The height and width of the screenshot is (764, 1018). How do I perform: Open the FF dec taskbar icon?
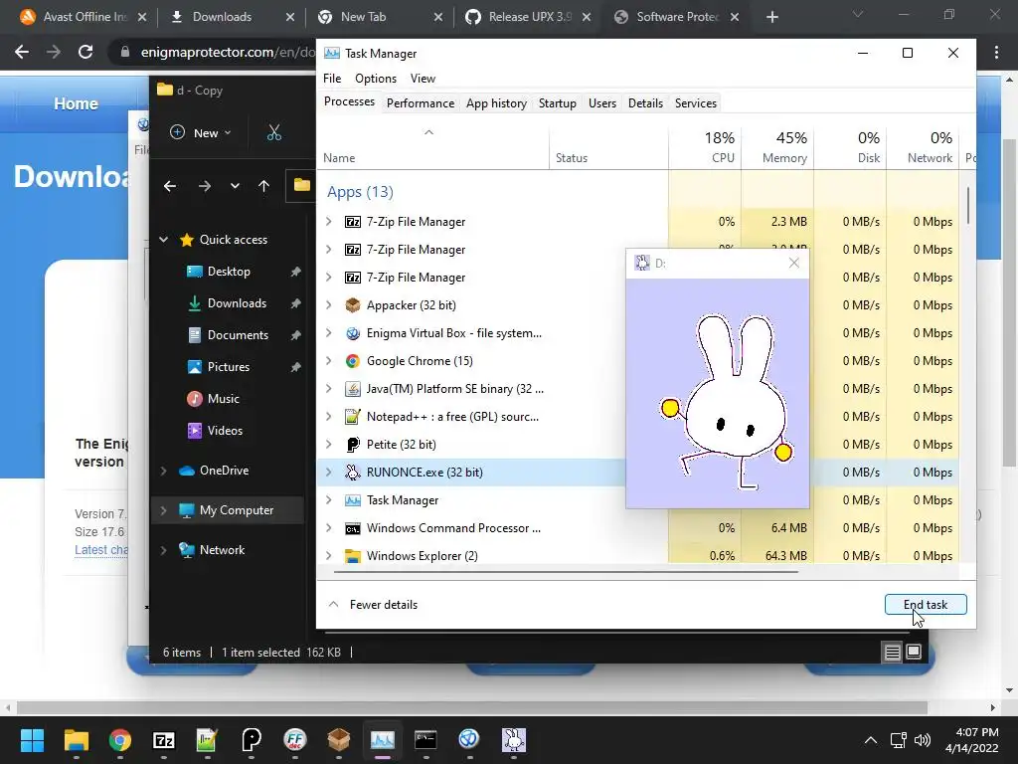point(294,740)
